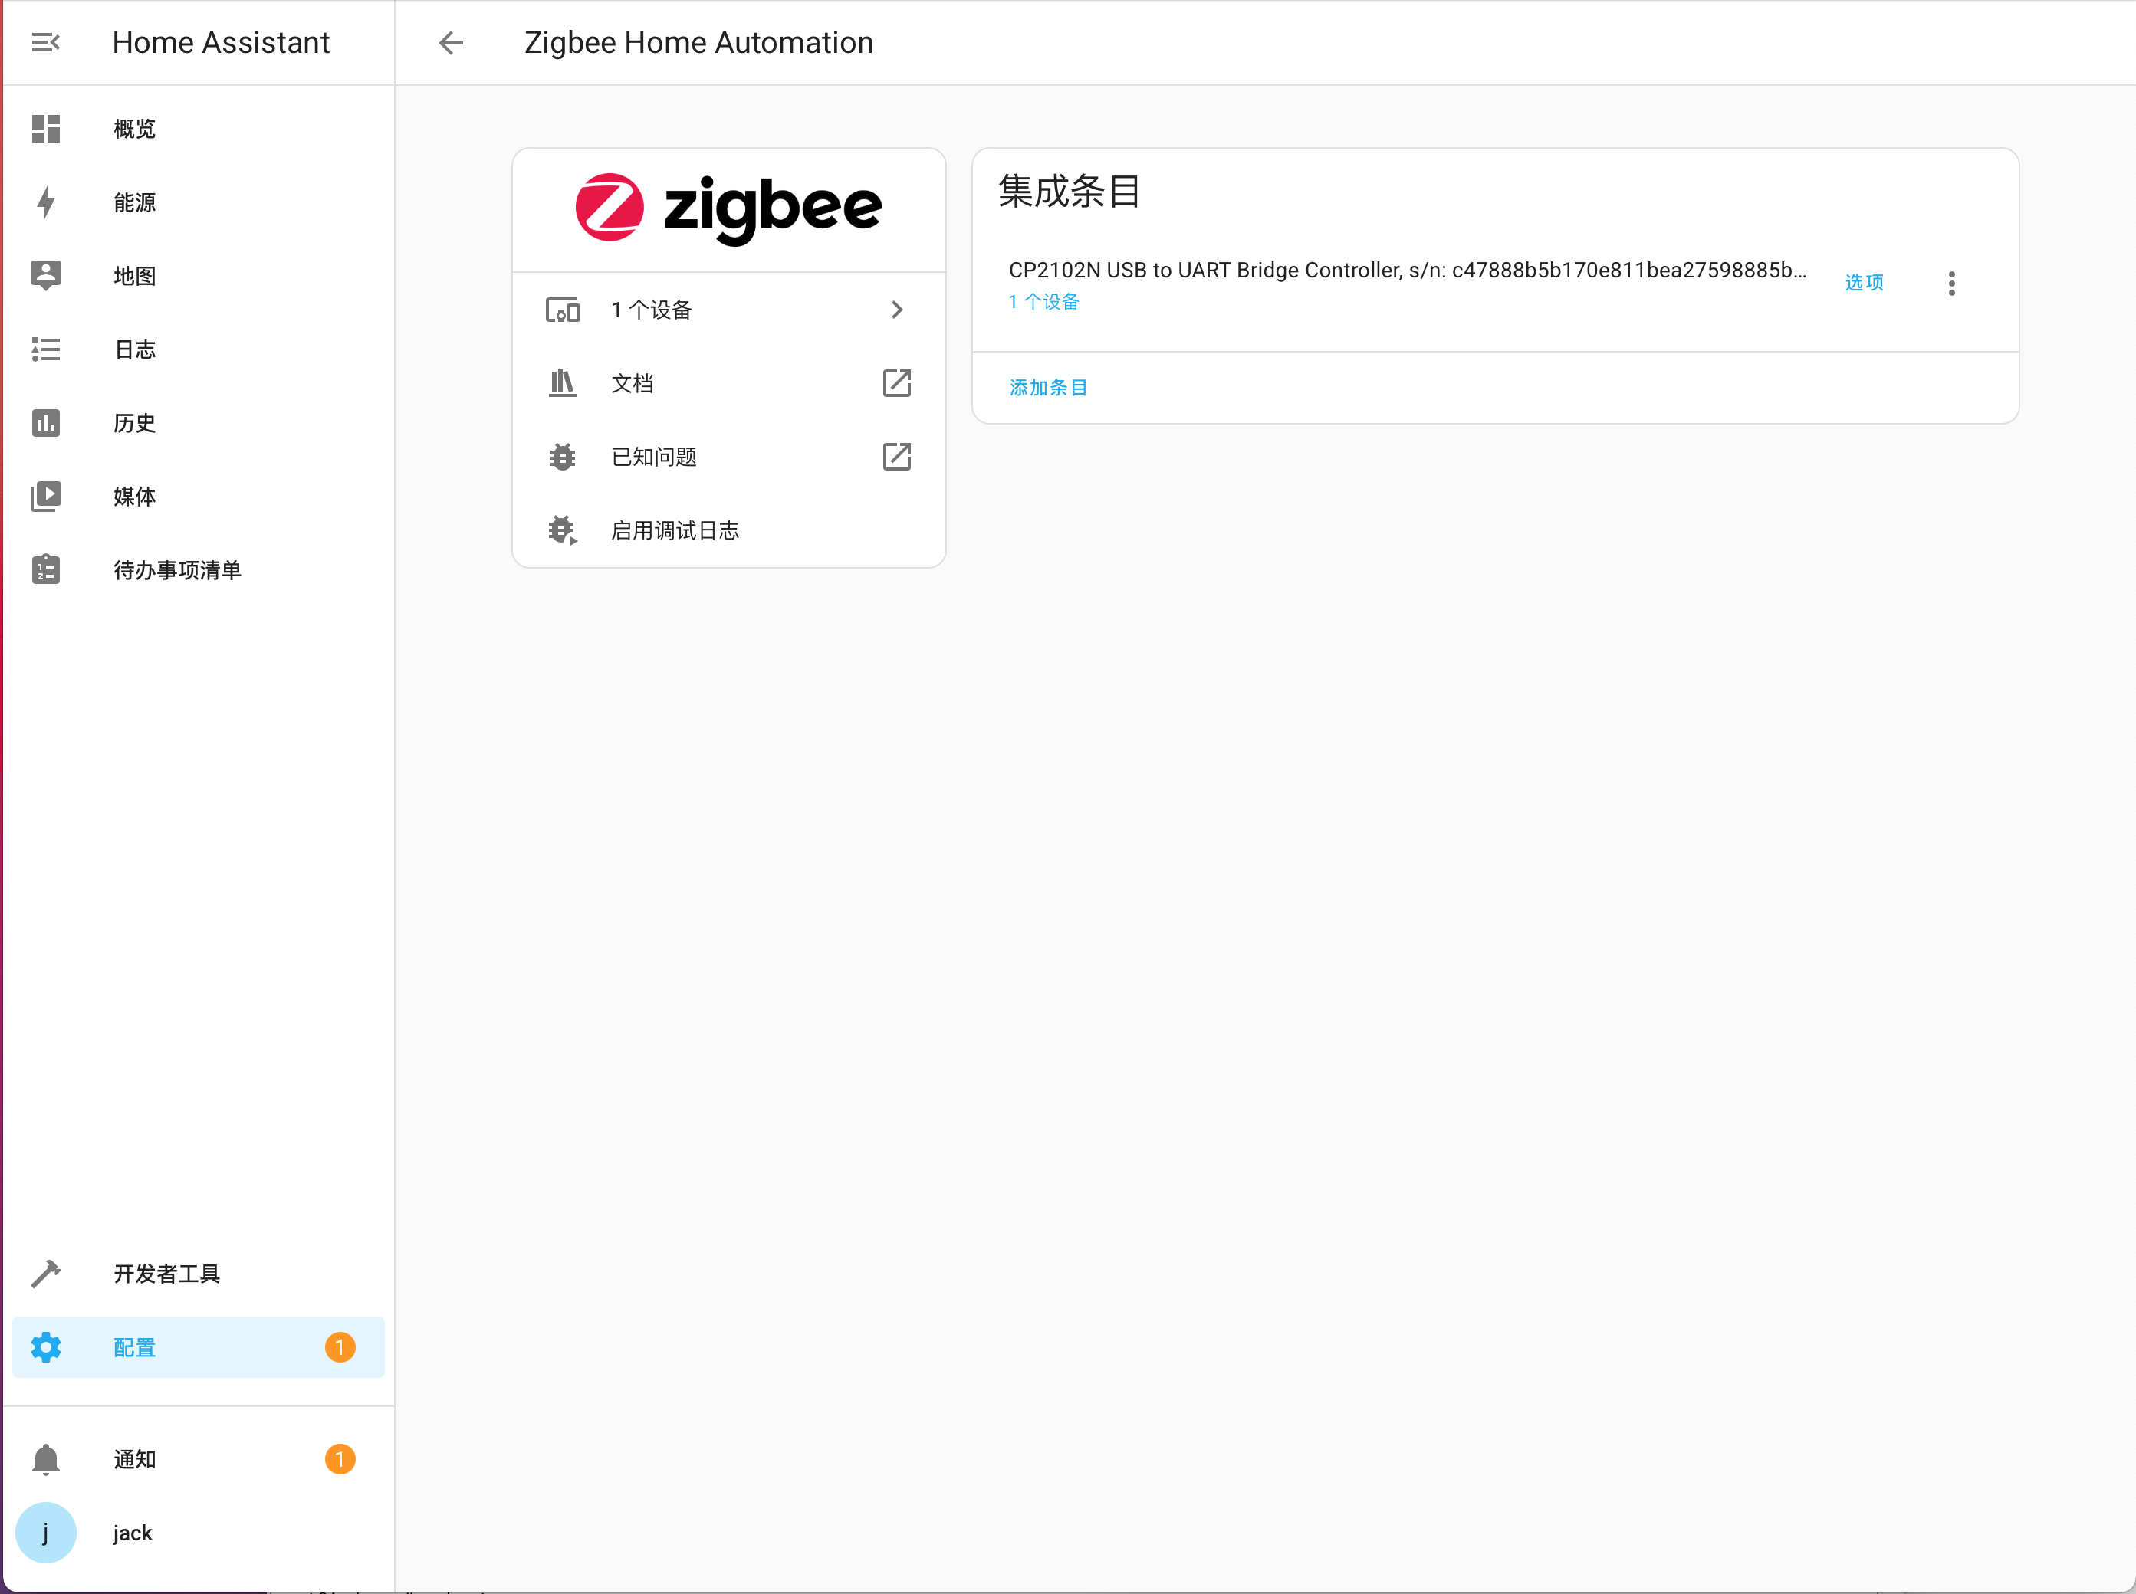This screenshot has width=2136, height=1594.
Task: Click the notification bell icon
Action: click(45, 1459)
